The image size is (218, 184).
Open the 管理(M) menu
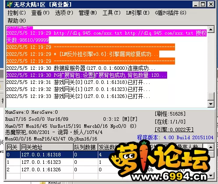(x=88, y=13)
